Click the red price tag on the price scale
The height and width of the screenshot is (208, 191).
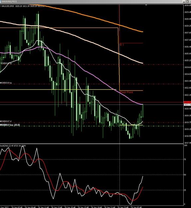pyautogui.click(x=187, y=102)
